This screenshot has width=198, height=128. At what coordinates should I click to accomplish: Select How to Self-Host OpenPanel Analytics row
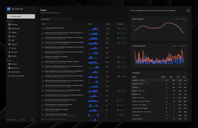tap(84, 43)
